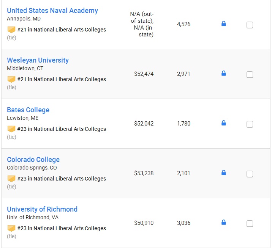The image size is (272, 248).
Task: Click the lock icon in Wesleyan University row
Action: point(224,73)
